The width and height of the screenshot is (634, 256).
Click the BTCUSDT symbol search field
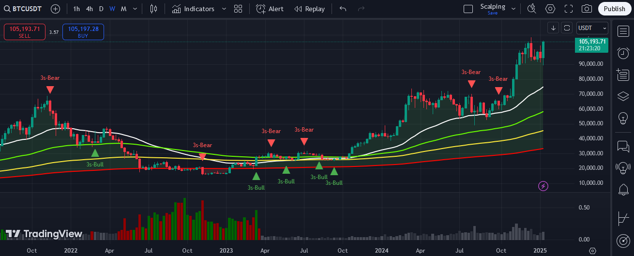pyautogui.click(x=23, y=9)
